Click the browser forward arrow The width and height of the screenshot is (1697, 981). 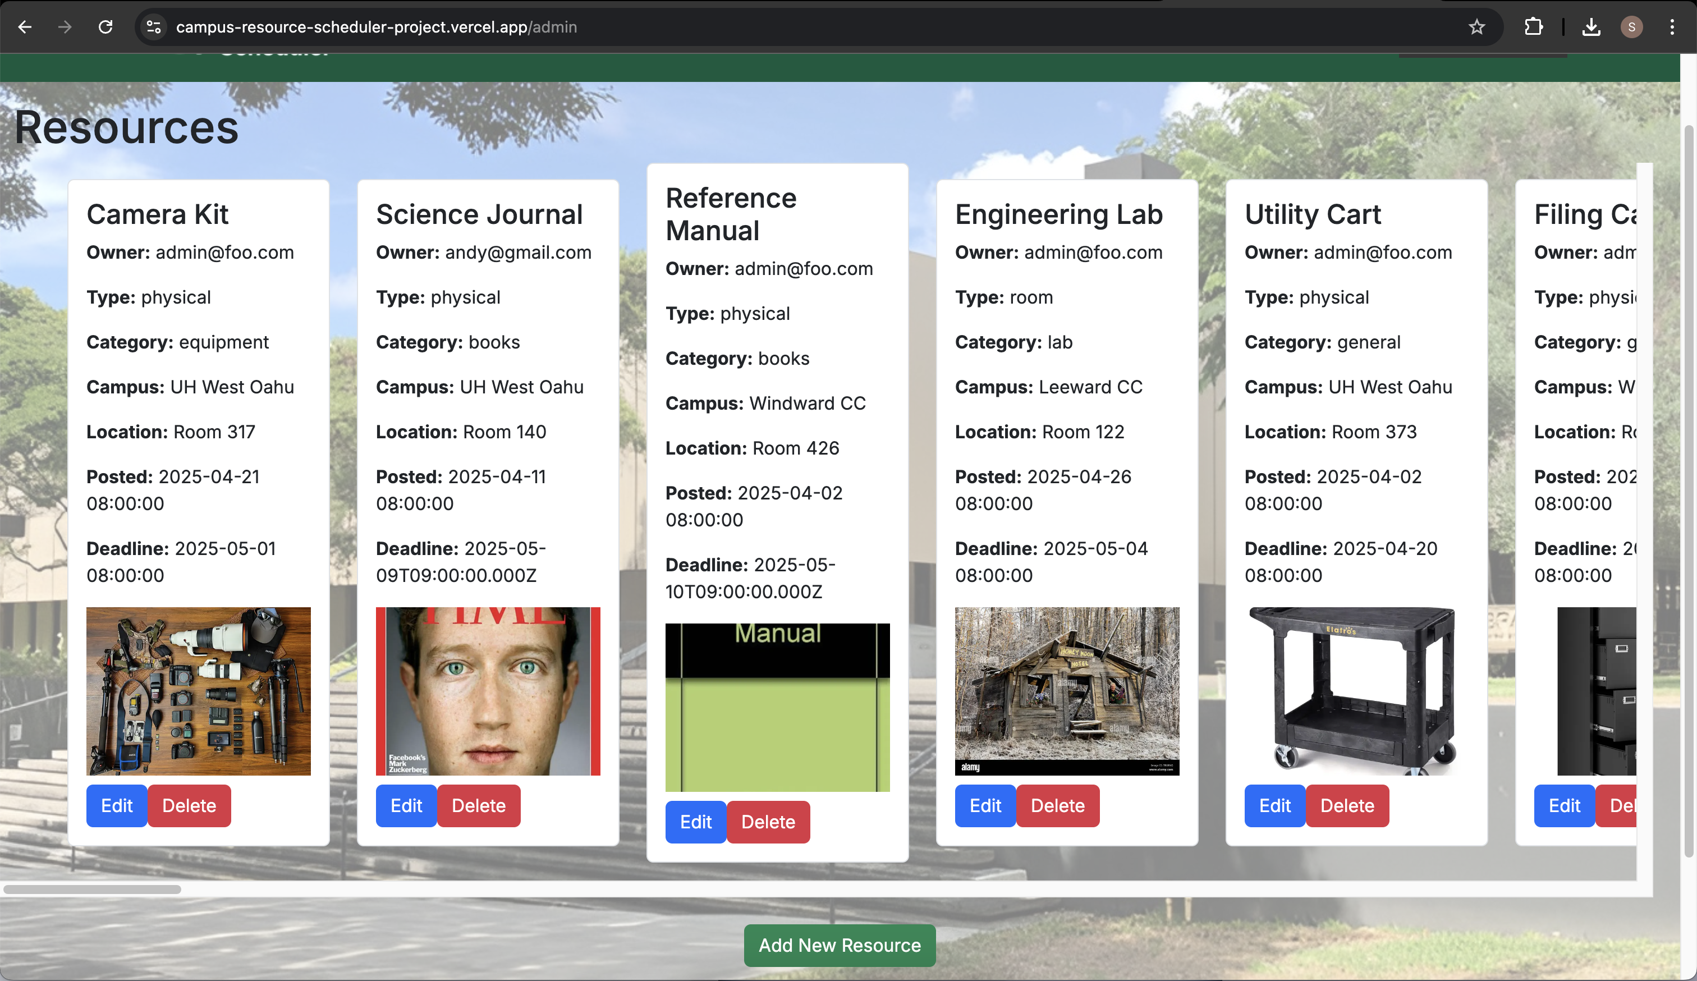point(65,27)
